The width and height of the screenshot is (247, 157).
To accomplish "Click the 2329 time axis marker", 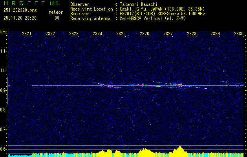I will coord(215,33).
